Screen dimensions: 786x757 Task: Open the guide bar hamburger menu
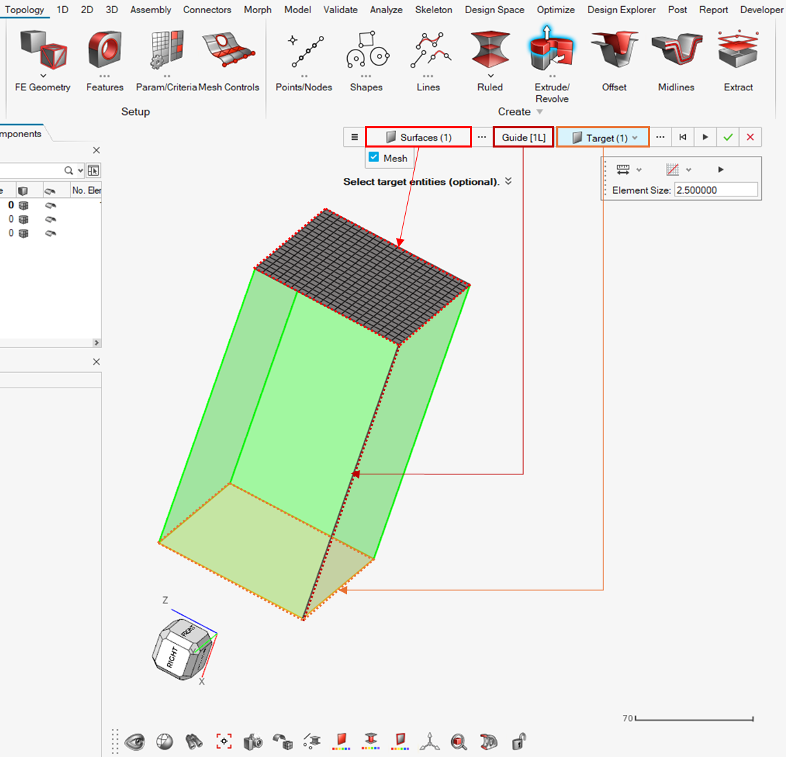pyautogui.click(x=355, y=137)
